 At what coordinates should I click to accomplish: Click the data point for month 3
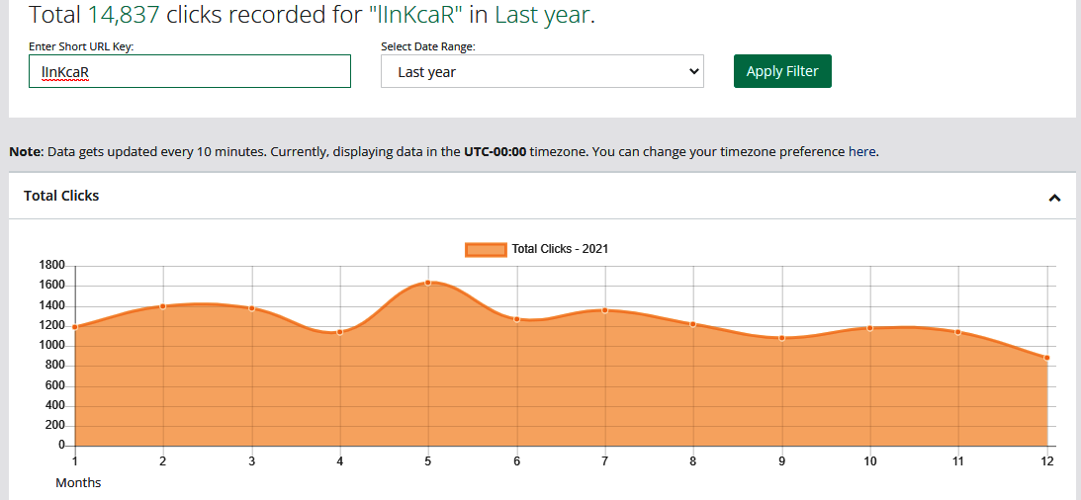coord(251,308)
